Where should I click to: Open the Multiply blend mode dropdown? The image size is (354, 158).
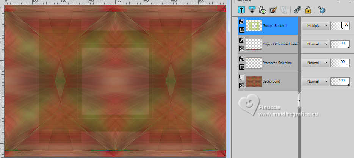pyautogui.click(x=315, y=26)
